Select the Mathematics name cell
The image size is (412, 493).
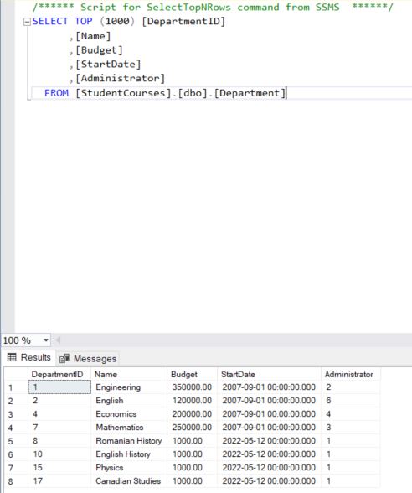click(x=129, y=428)
